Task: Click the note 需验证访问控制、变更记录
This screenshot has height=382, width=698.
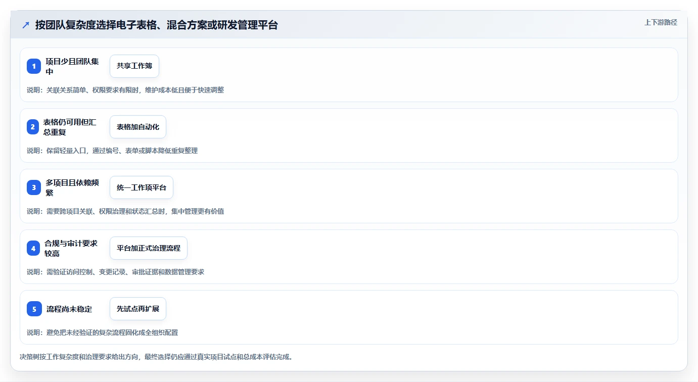Action: pos(85,272)
